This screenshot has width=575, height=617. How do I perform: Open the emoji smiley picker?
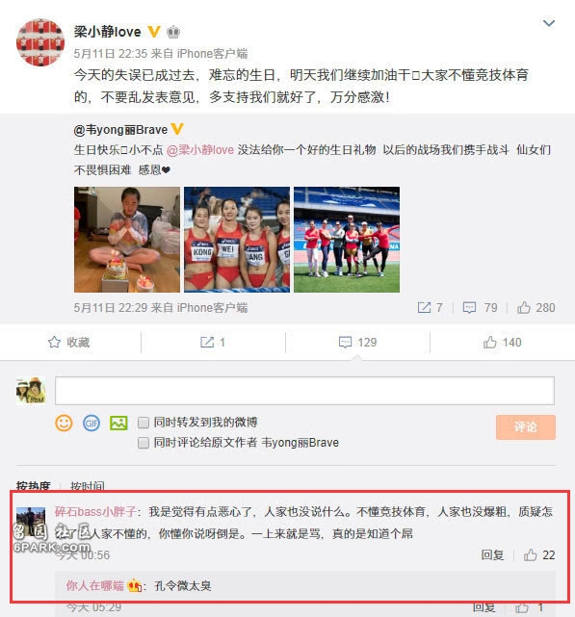[x=64, y=424]
